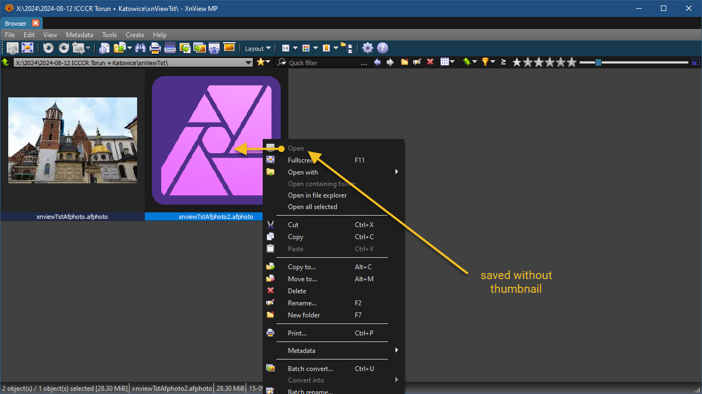Open settings with the gear icon
Screen dimensions: 702x394
368,48
